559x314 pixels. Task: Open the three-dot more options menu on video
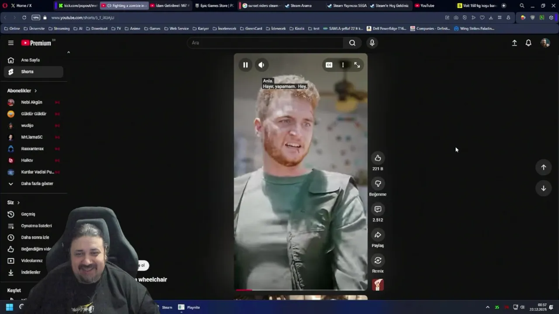(343, 65)
